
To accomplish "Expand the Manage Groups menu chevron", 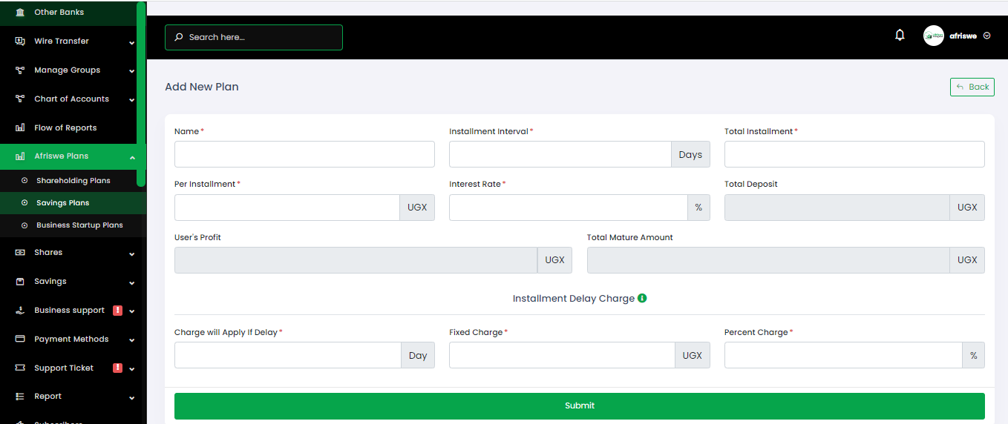I will coord(131,71).
